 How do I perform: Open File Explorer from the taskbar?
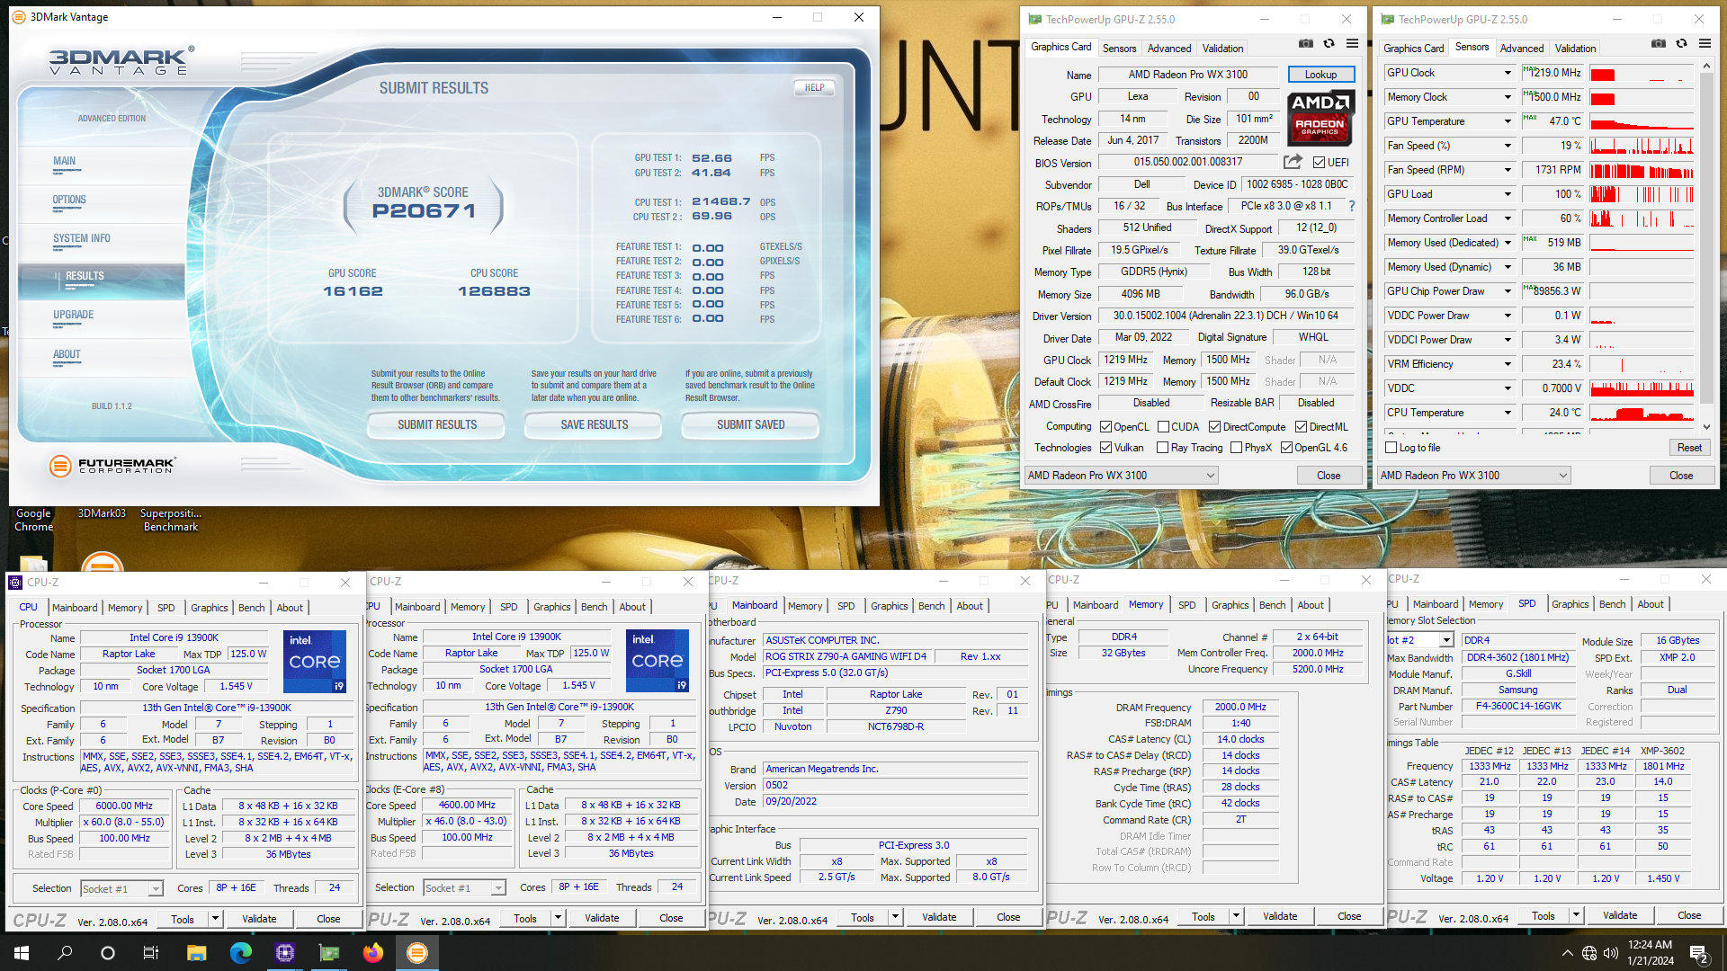(196, 953)
